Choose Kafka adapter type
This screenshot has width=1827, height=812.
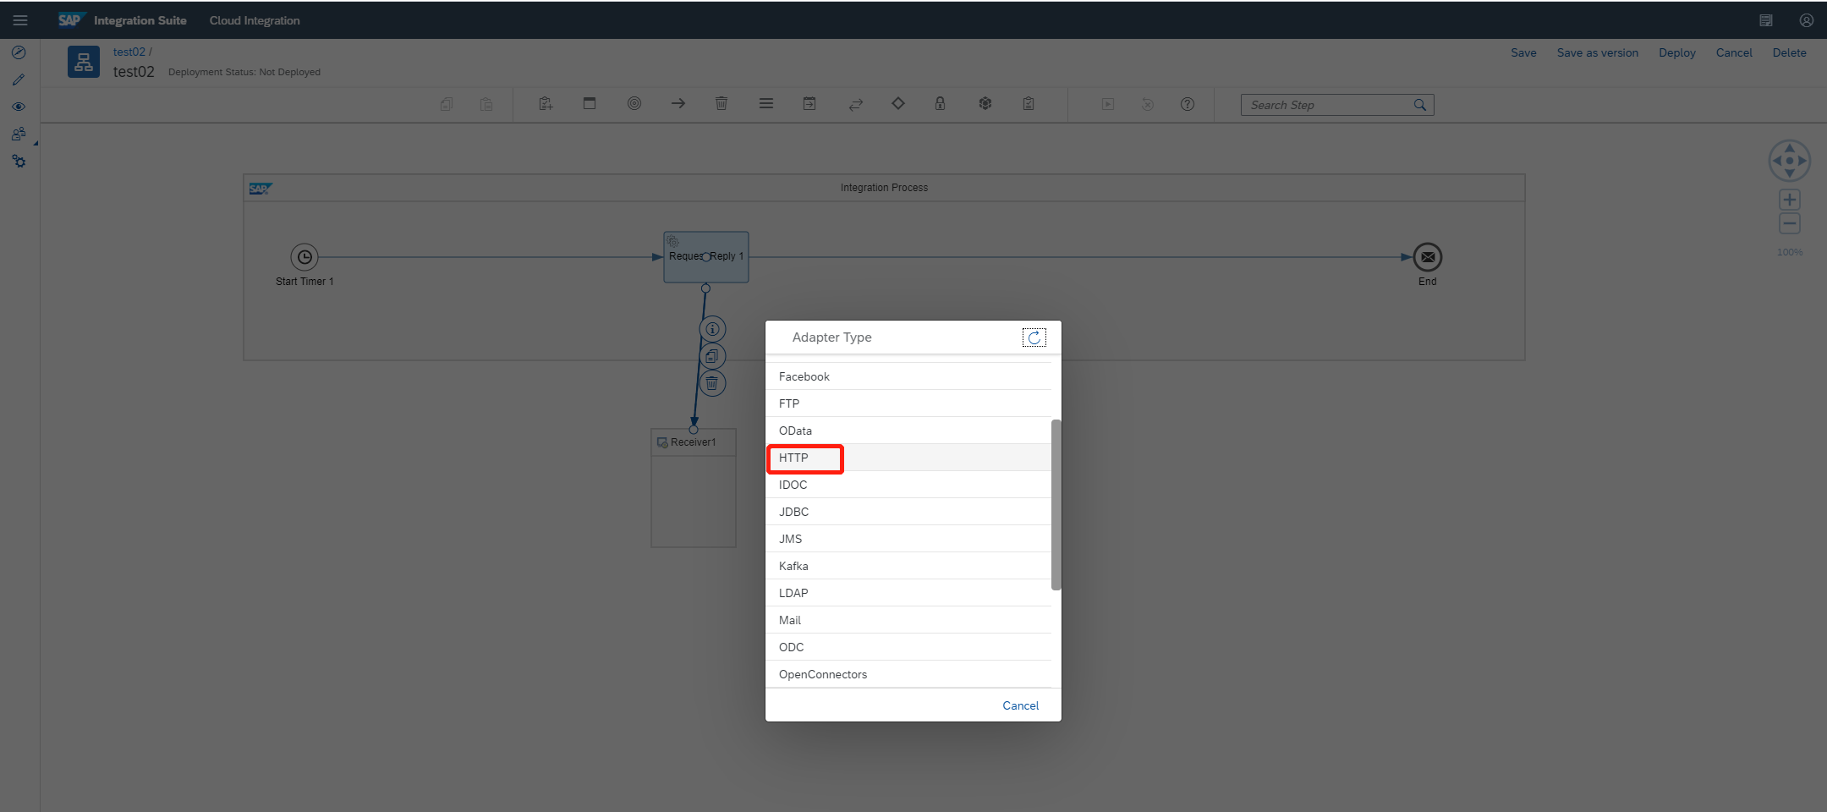tap(908, 566)
